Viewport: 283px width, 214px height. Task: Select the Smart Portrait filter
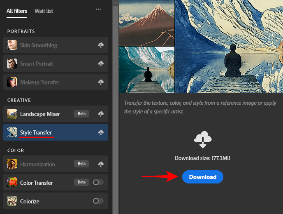click(x=56, y=63)
